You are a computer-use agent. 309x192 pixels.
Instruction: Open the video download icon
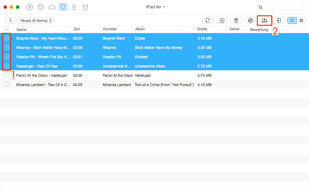(74, 7)
